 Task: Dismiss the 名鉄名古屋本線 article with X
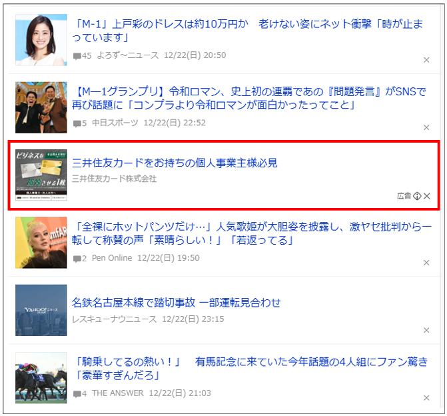point(426,330)
